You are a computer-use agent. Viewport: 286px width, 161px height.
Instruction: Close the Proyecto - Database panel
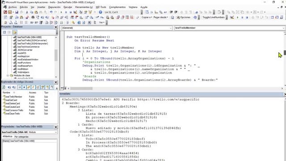pyautogui.click(x=56, y=27)
